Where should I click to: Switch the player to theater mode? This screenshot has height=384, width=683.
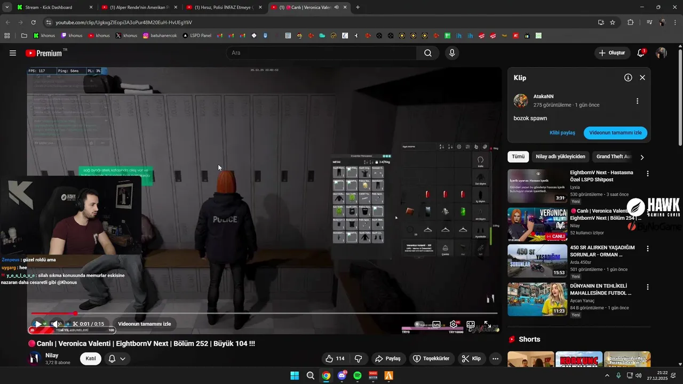click(471, 324)
